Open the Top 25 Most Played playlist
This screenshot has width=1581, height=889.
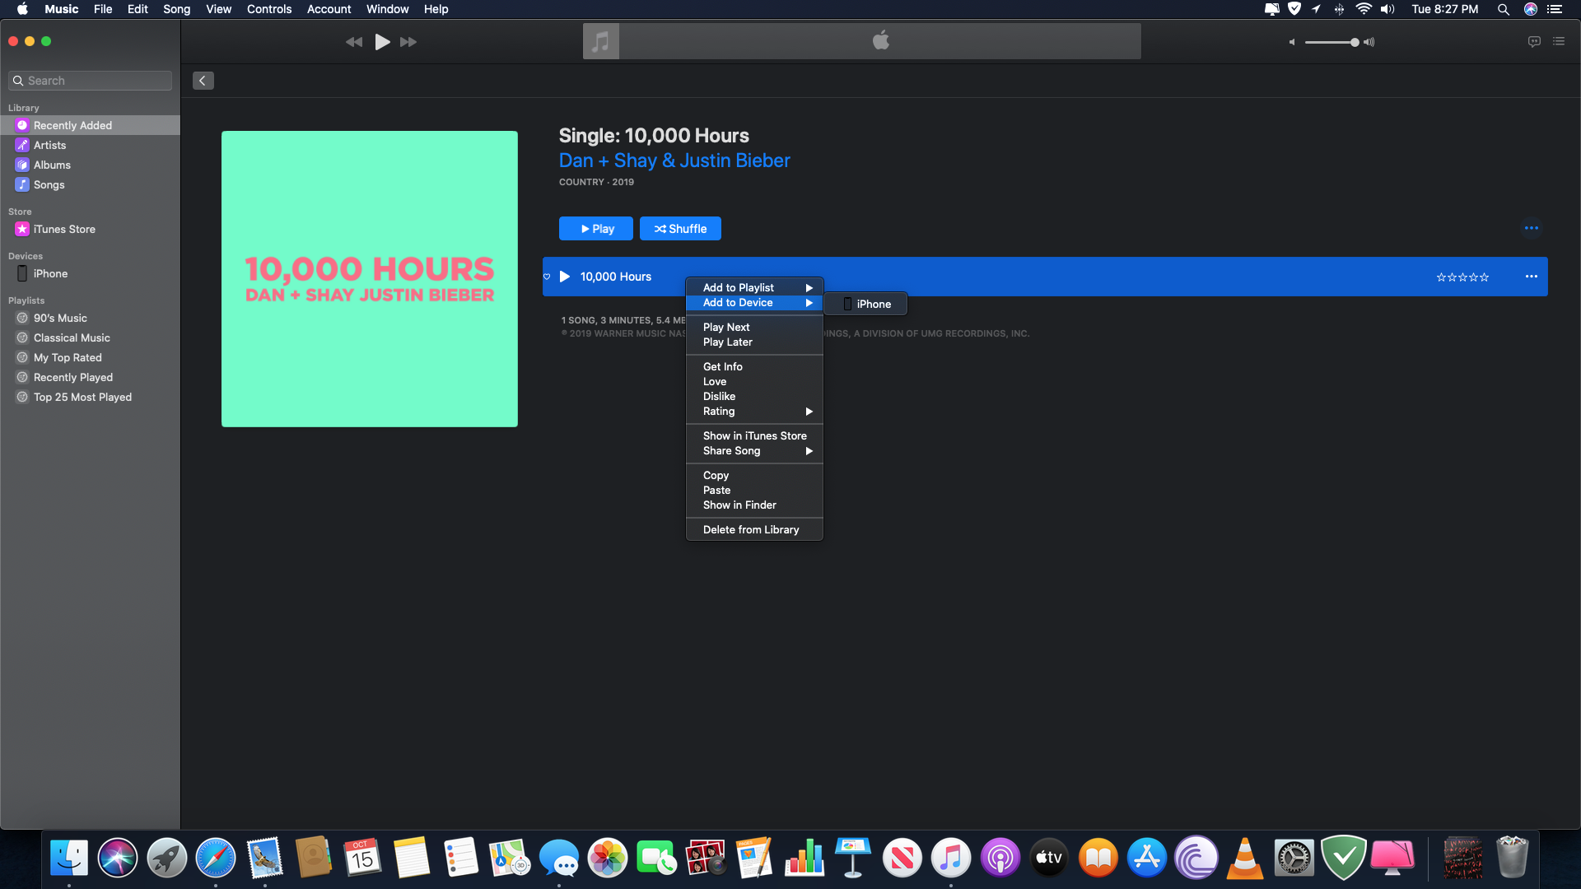point(91,397)
